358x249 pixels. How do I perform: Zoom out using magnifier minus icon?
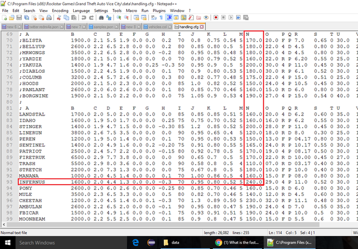[x=126, y=18]
